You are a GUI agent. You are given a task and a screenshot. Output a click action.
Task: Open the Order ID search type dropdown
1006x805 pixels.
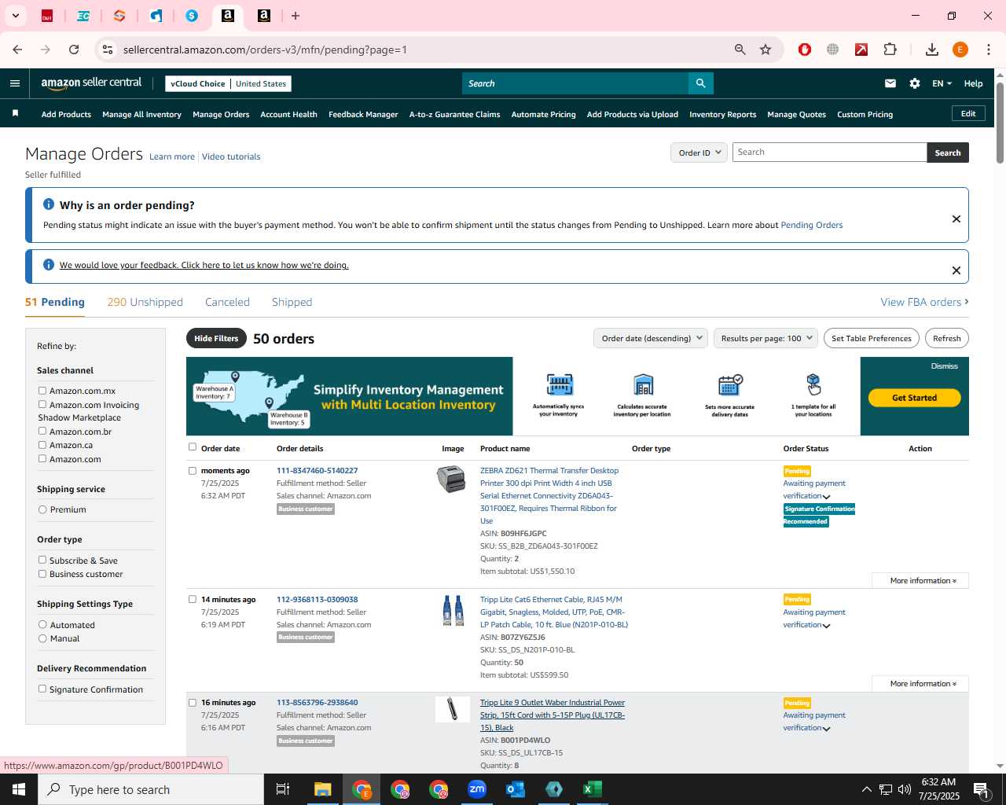coord(698,153)
